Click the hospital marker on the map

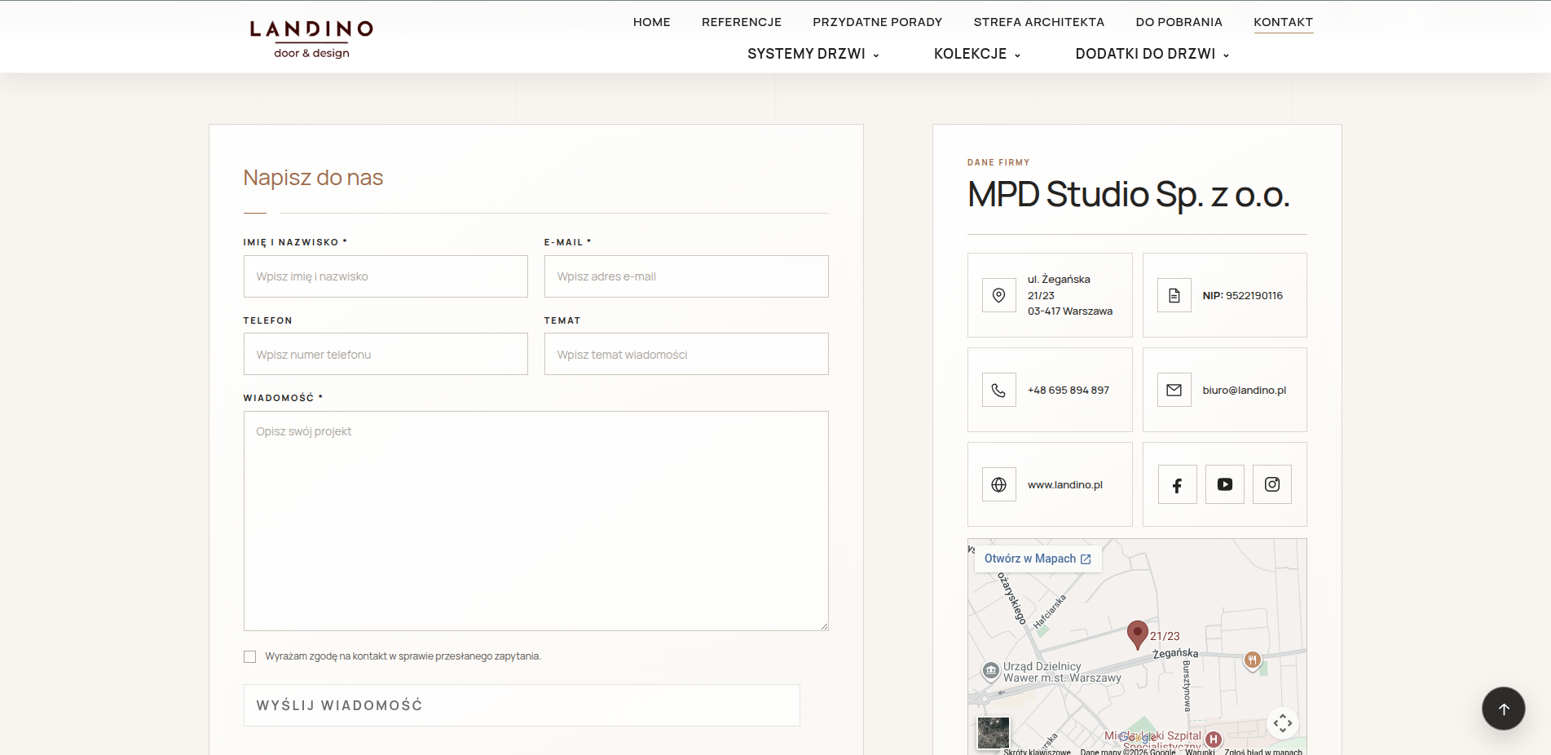(x=1214, y=739)
